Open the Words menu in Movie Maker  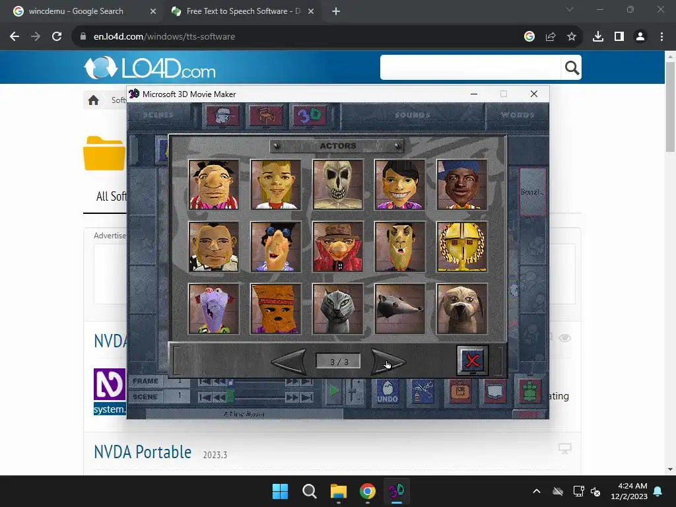pos(518,115)
